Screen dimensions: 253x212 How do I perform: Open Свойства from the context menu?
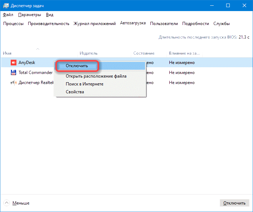(x=75, y=92)
